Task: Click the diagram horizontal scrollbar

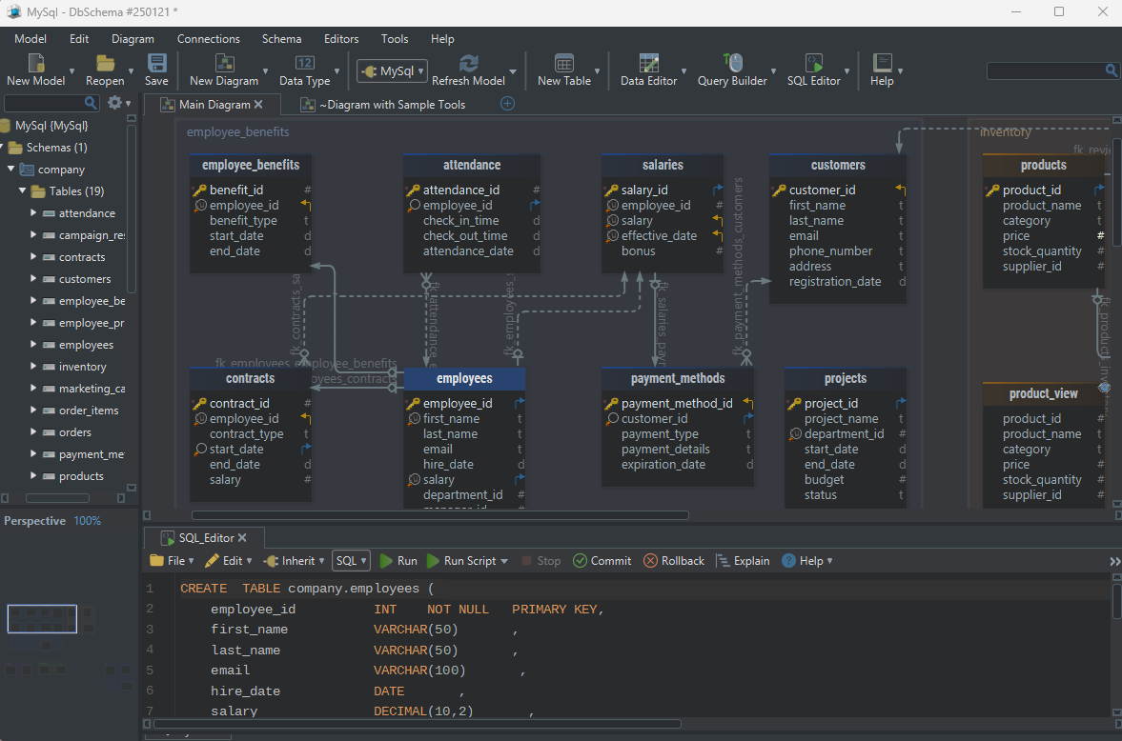Action: tap(440, 515)
